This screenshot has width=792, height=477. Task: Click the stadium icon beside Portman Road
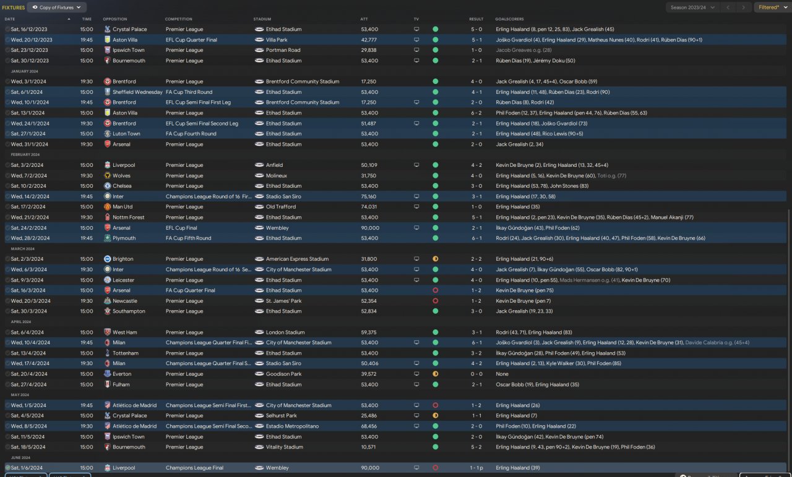pos(259,50)
